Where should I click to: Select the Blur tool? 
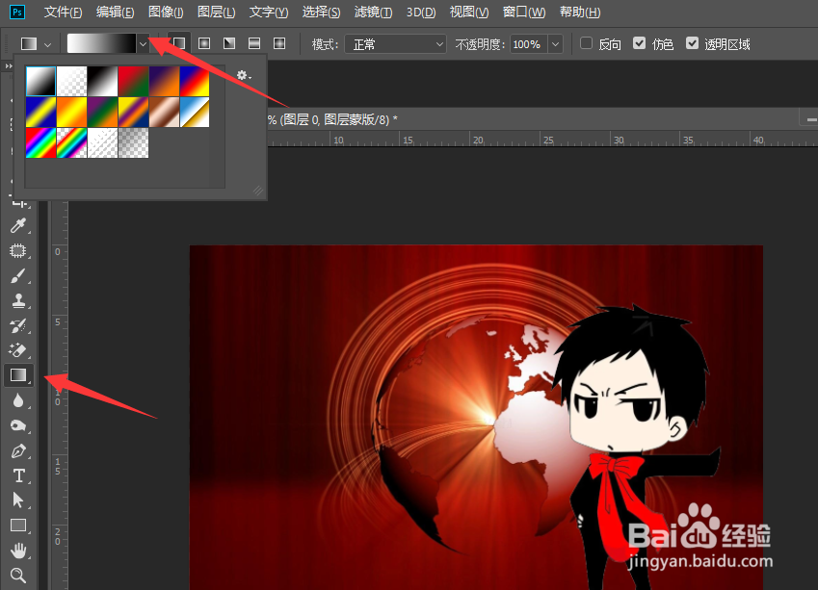pos(18,400)
